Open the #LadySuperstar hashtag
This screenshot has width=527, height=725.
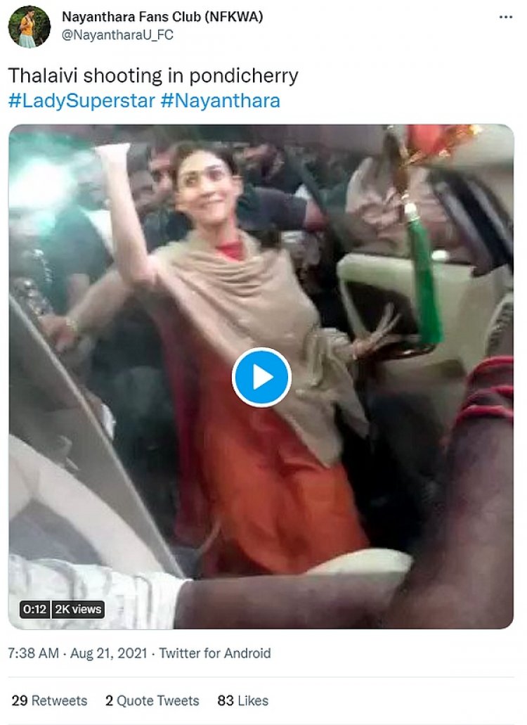(82, 101)
